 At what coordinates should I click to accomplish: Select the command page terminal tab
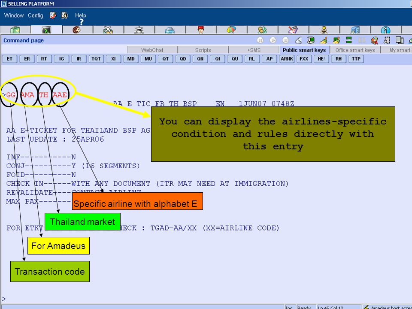click(46, 30)
